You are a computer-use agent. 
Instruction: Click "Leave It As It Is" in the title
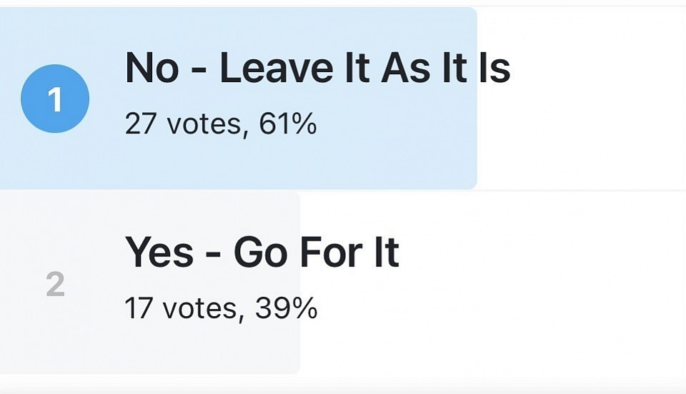pyautogui.click(x=364, y=69)
